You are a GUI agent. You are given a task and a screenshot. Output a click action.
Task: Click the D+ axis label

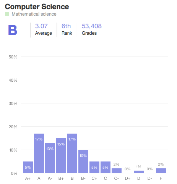pyautogui.click(x=128, y=178)
